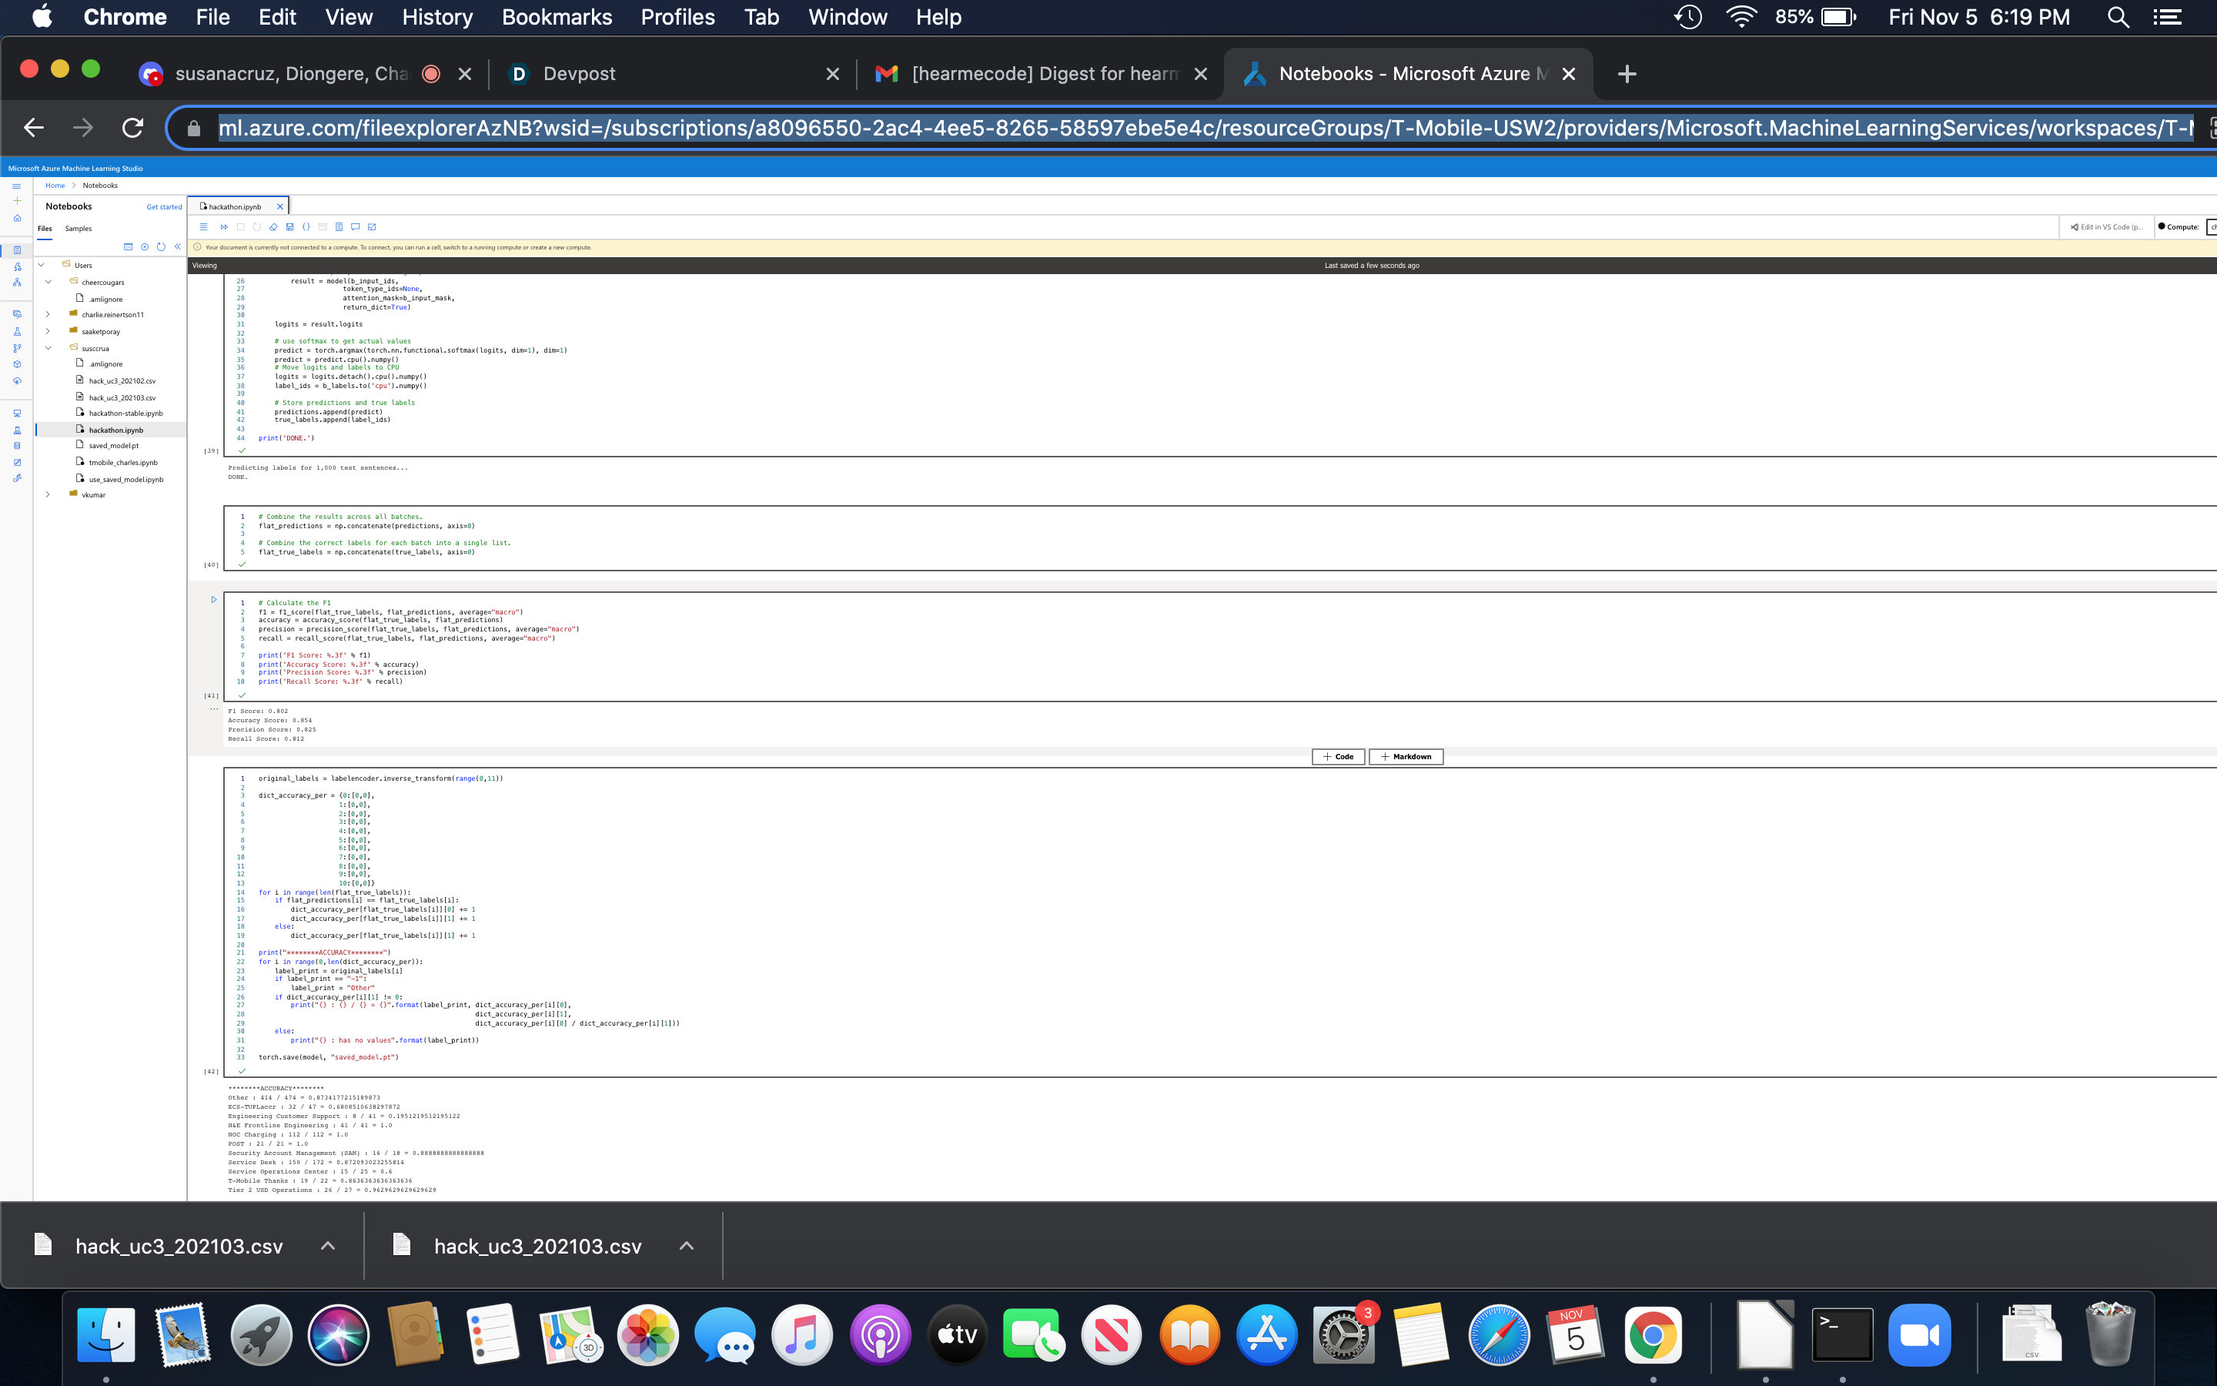Viewport: 2217px width, 1386px height.
Task: Toggle the left navigation hamburger menu
Action: tap(16, 186)
